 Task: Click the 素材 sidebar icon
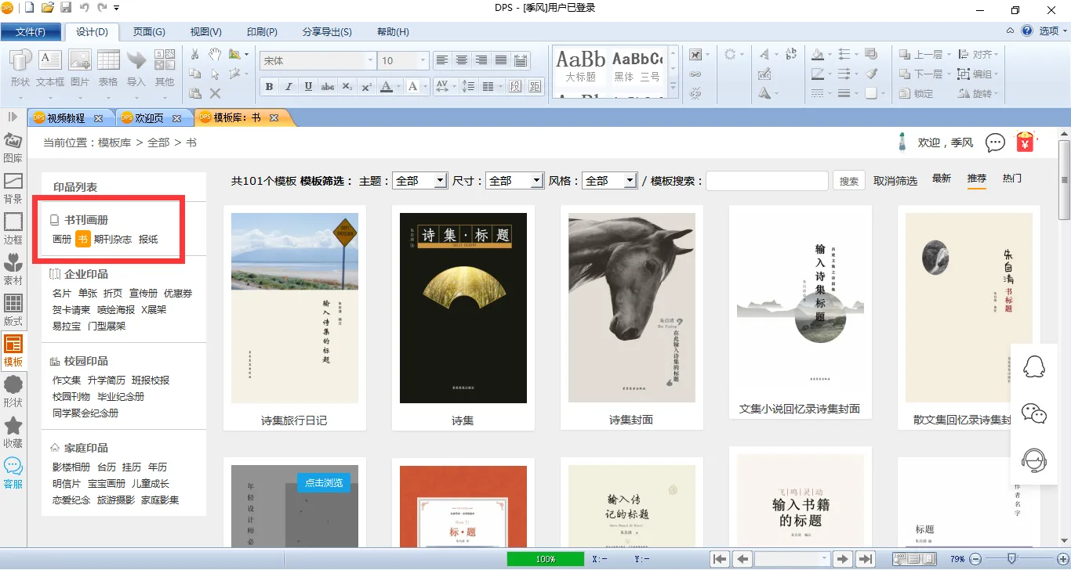pyautogui.click(x=13, y=269)
